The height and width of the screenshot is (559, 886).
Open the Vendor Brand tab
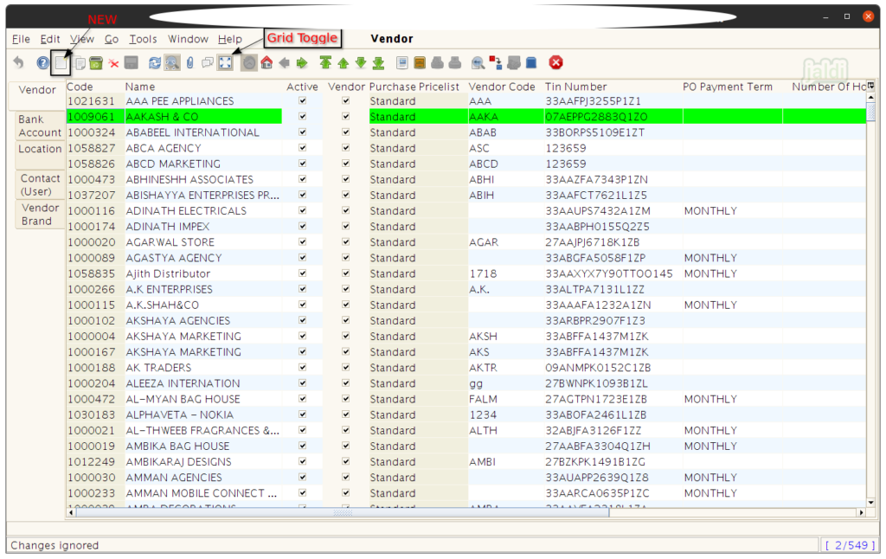tap(40, 215)
